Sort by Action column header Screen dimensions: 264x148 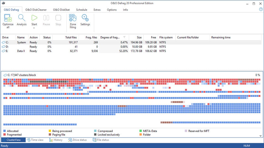[34, 37]
